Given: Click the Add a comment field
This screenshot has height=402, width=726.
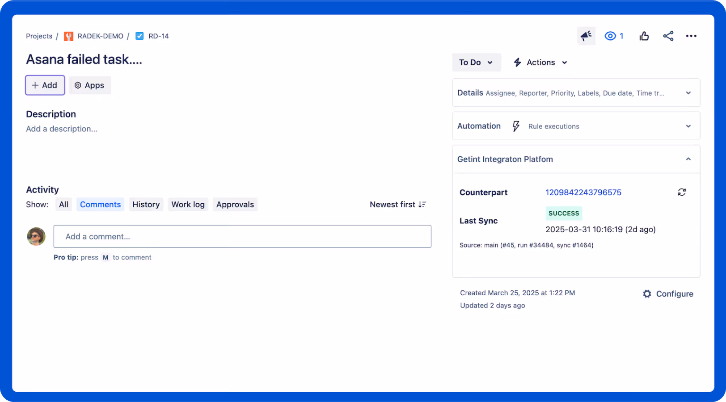Looking at the screenshot, I should (242, 236).
